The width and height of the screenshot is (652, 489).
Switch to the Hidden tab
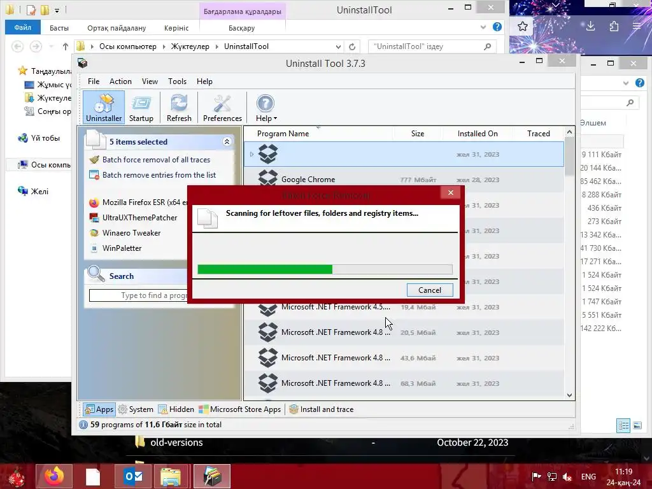pos(176,409)
